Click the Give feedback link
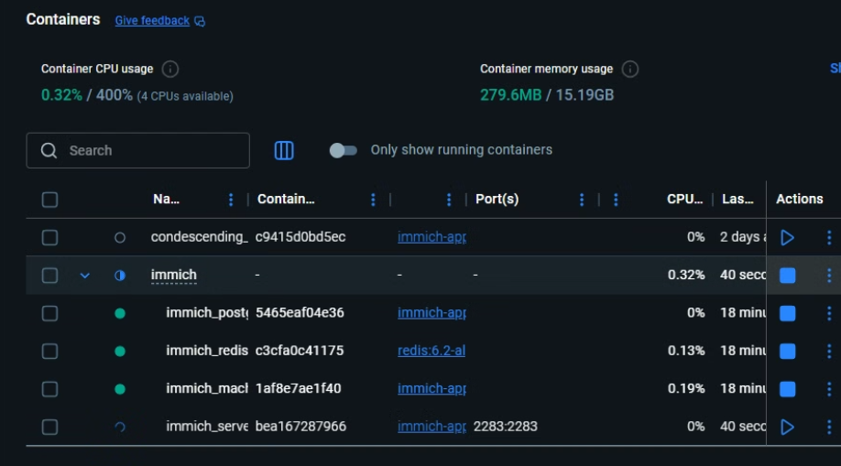 153,21
